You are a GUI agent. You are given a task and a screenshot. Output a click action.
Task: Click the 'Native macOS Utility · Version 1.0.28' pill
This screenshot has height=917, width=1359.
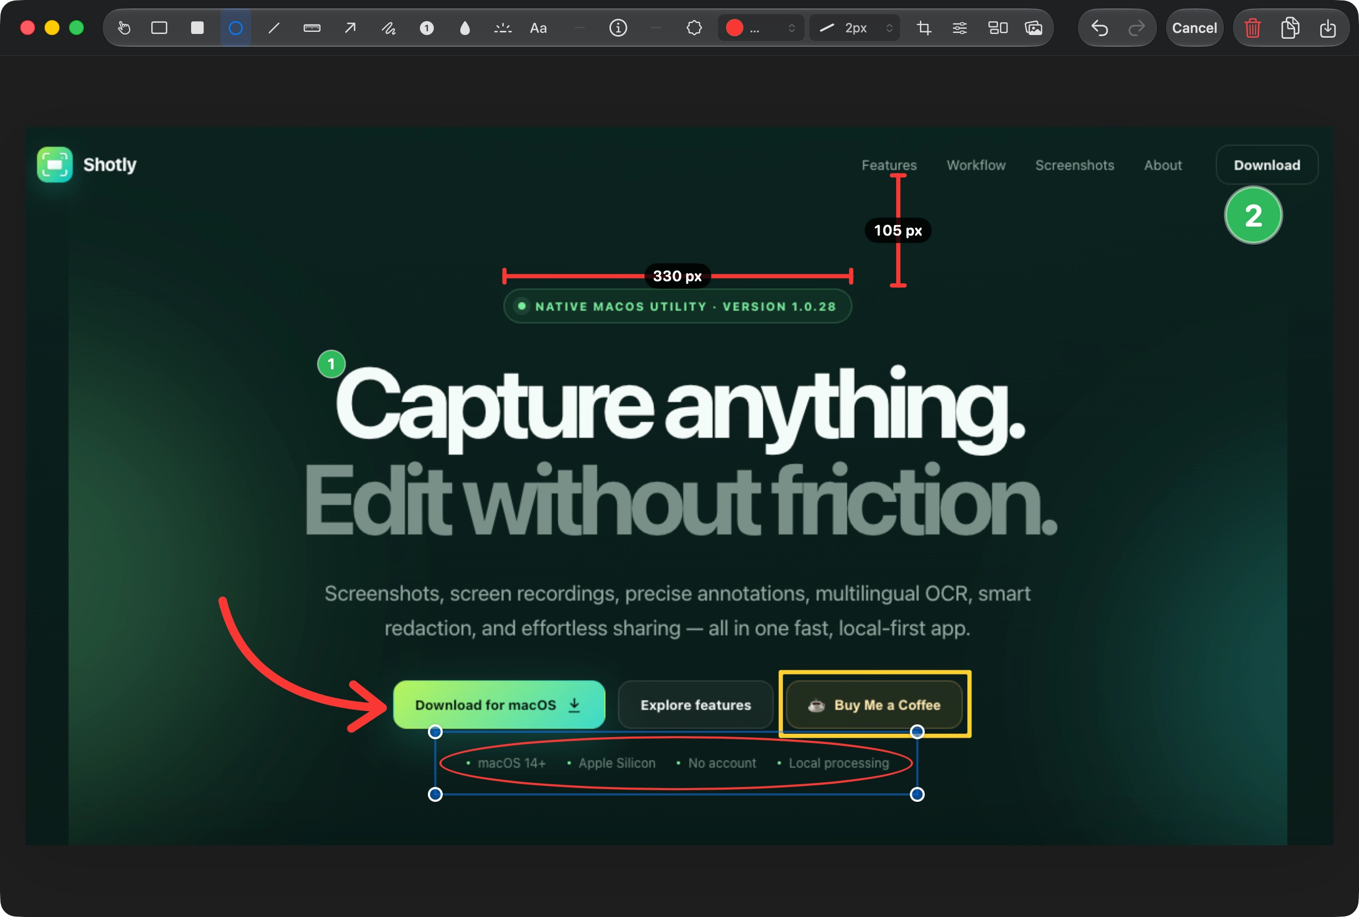tap(677, 306)
